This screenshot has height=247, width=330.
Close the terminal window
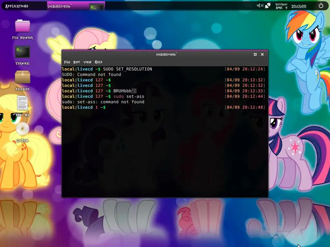[262, 54]
